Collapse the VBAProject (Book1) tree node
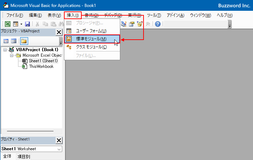The width and height of the screenshot is (253, 160). [5, 50]
